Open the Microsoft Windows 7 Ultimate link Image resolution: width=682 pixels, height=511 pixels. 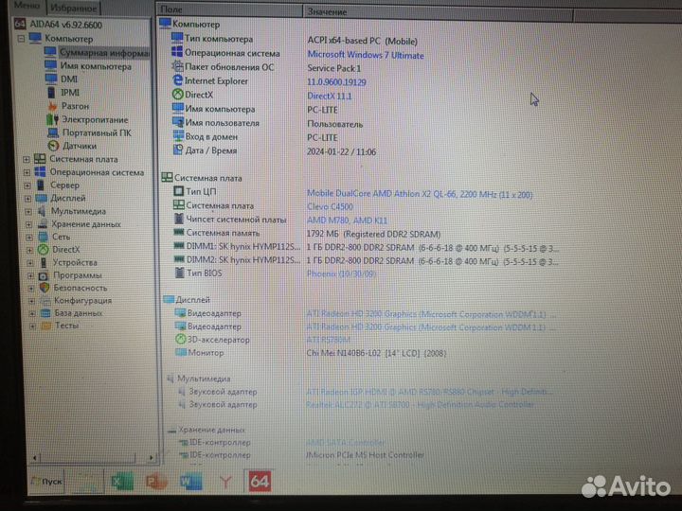[x=366, y=55]
